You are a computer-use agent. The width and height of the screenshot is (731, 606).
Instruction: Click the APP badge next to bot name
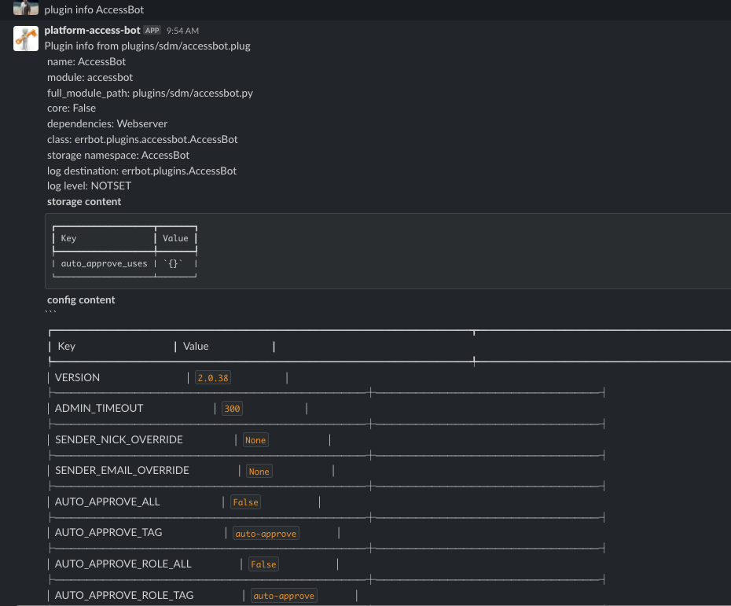click(x=150, y=31)
